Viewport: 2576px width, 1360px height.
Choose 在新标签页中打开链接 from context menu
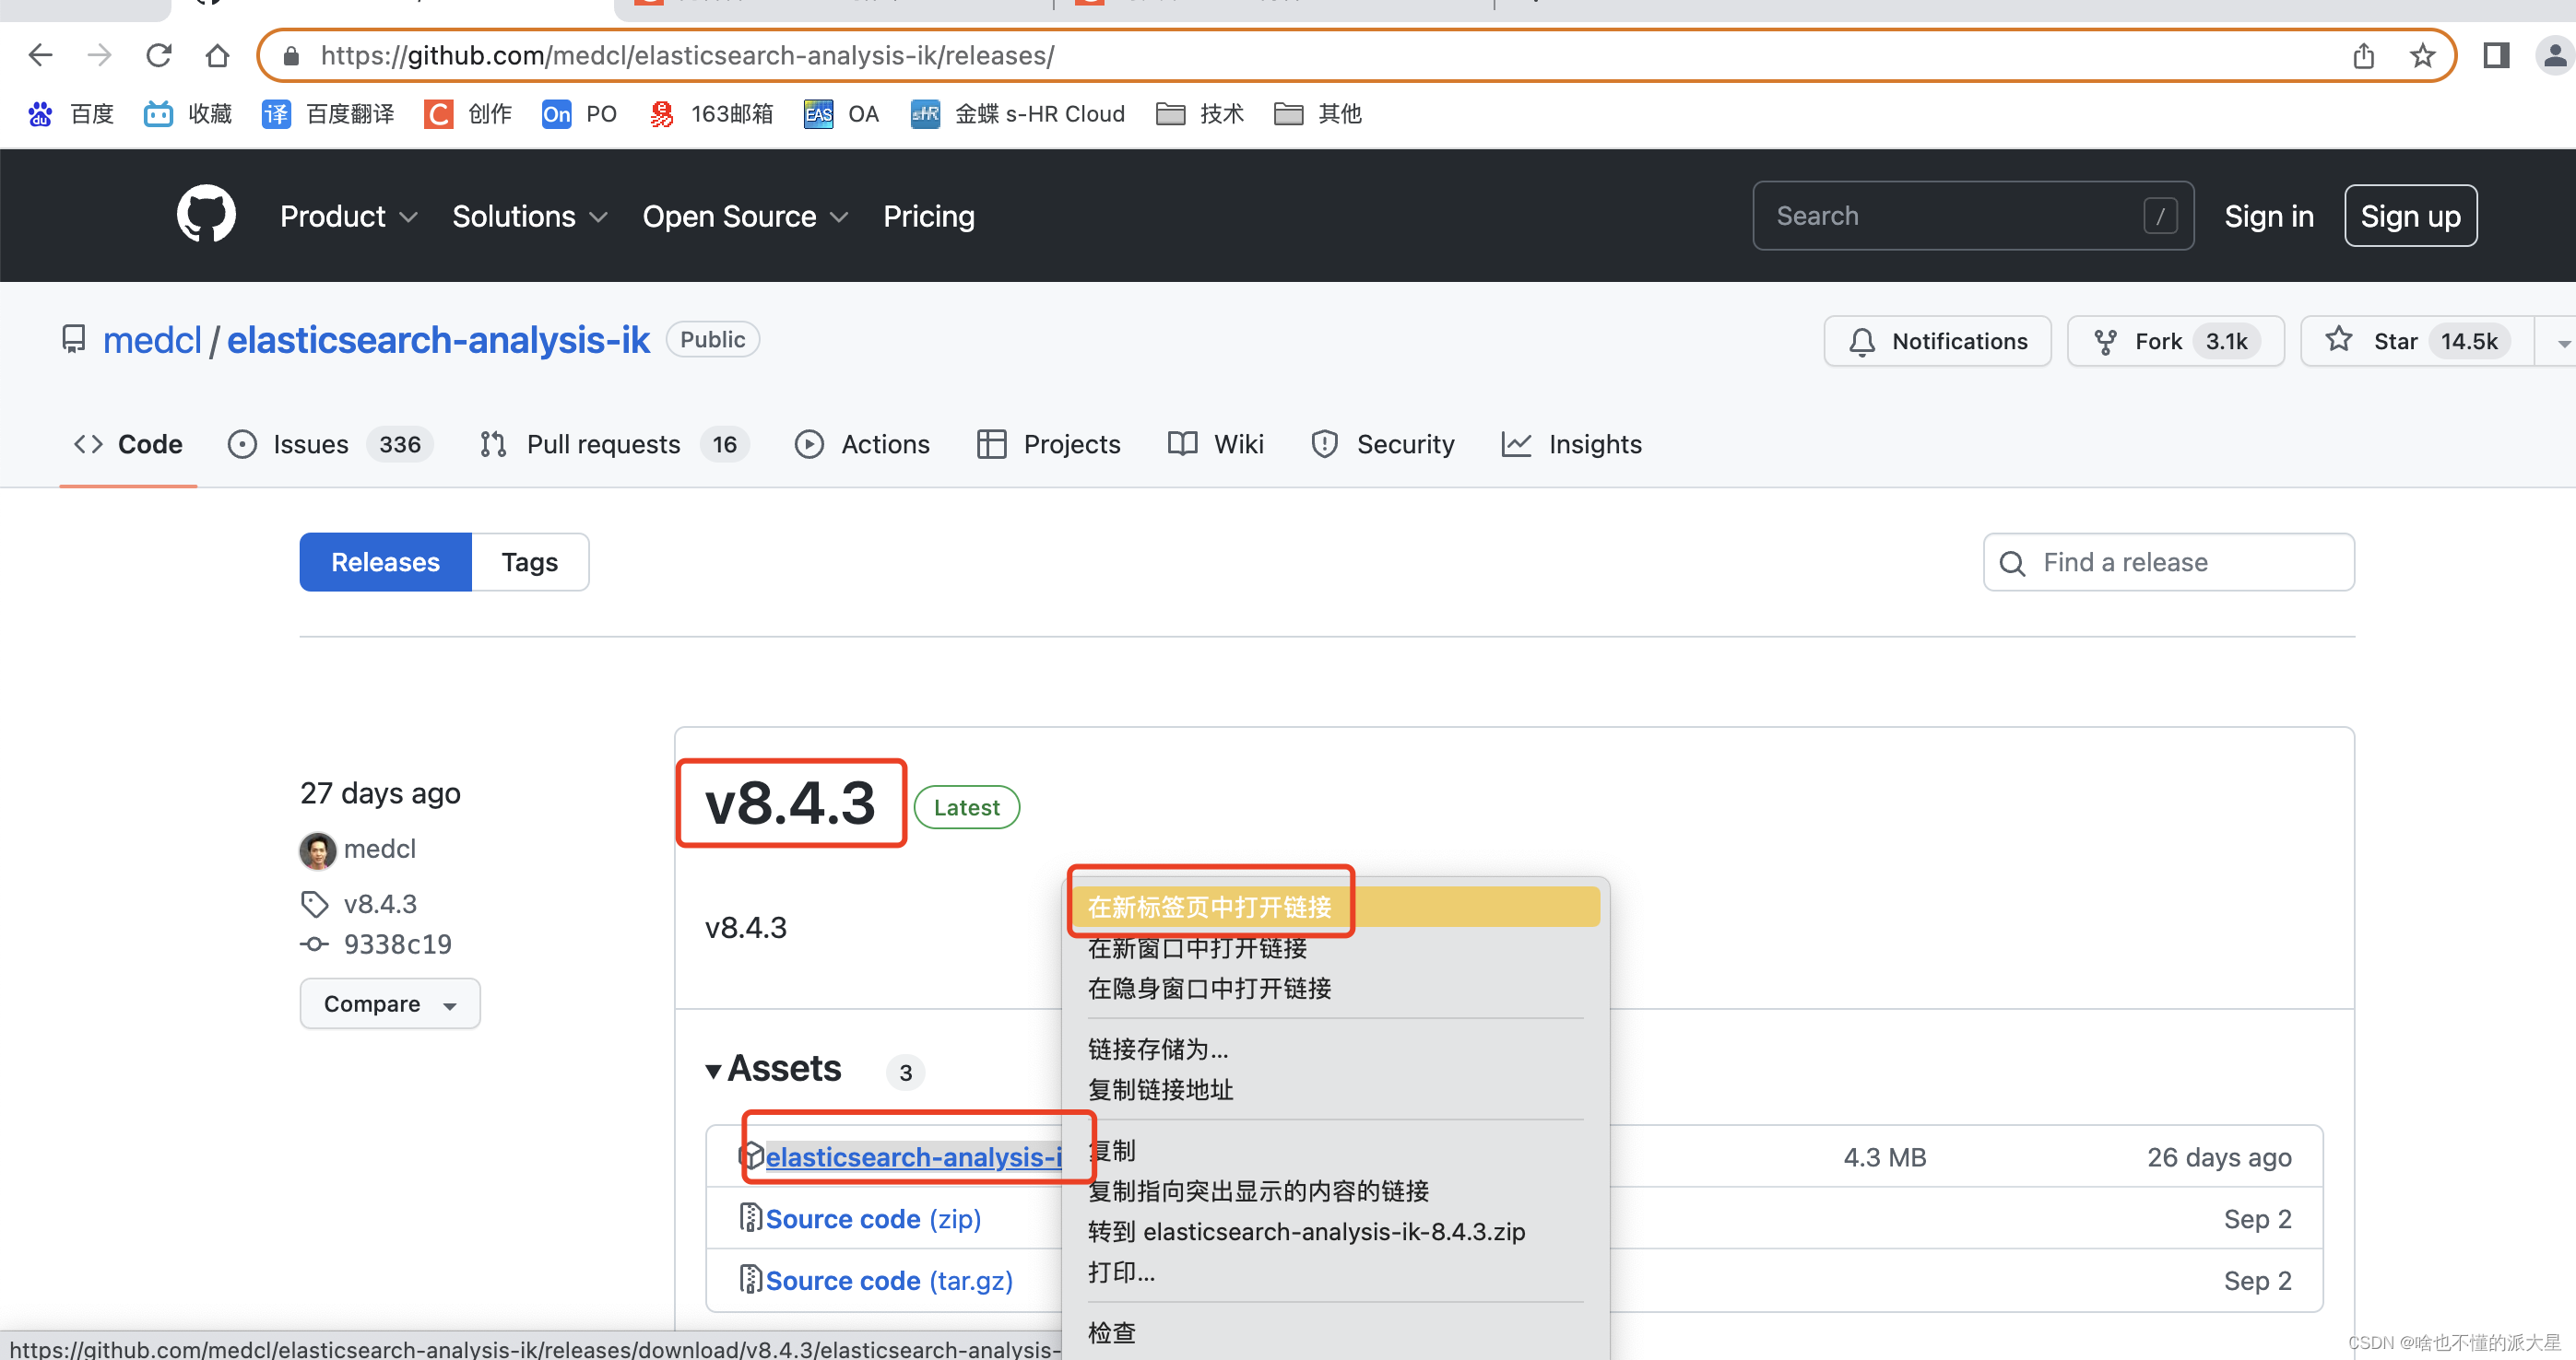[1335, 908]
